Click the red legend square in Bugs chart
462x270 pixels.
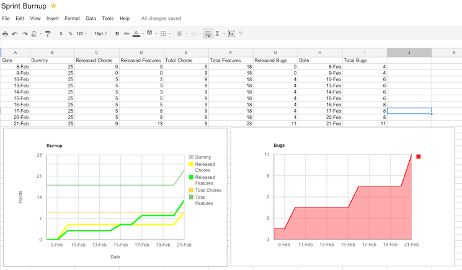[419, 157]
